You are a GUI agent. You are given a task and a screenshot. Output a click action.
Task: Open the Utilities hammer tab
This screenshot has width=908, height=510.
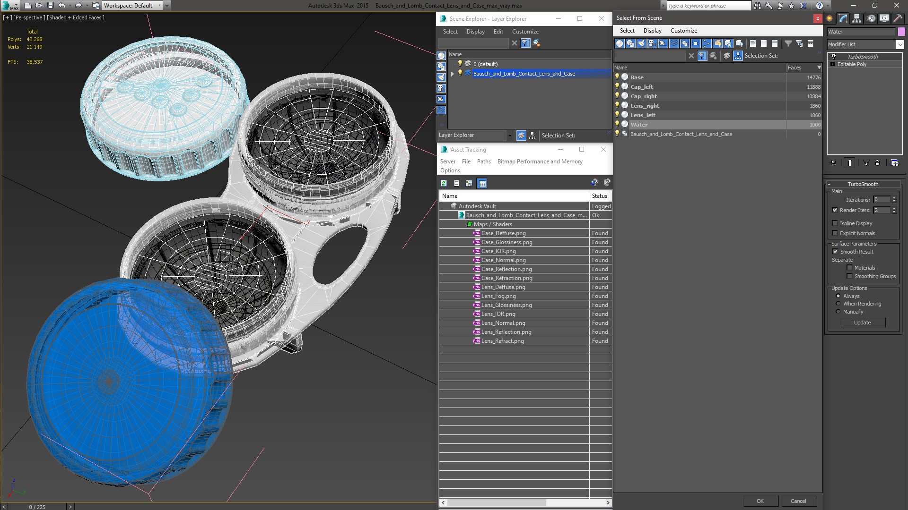coord(898,18)
